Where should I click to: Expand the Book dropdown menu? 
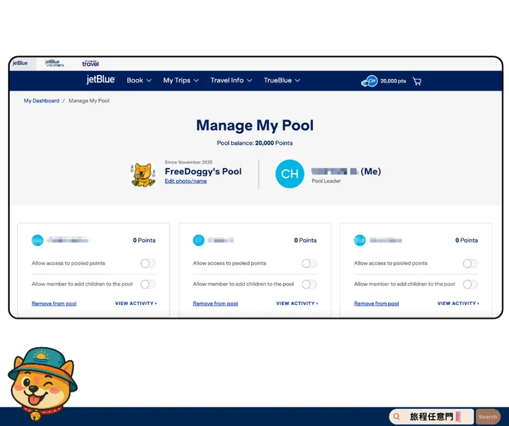pyautogui.click(x=139, y=80)
